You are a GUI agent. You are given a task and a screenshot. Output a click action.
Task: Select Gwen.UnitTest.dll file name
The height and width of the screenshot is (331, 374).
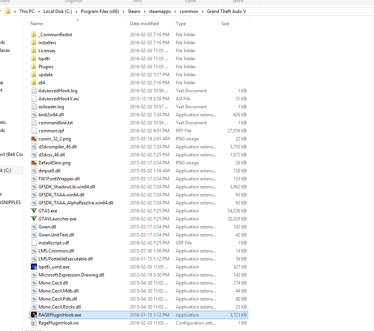tap(56, 235)
